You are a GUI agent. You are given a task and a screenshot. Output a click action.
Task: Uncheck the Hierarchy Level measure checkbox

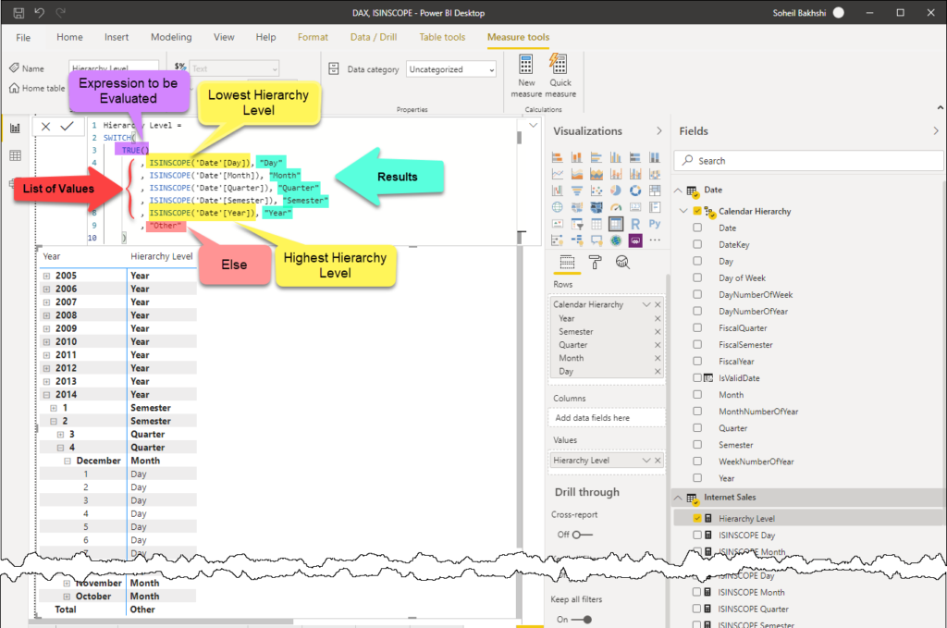[697, 518]
